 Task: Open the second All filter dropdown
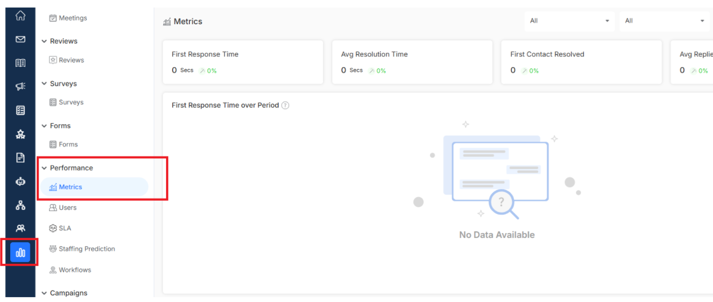[x=665, y=21]
